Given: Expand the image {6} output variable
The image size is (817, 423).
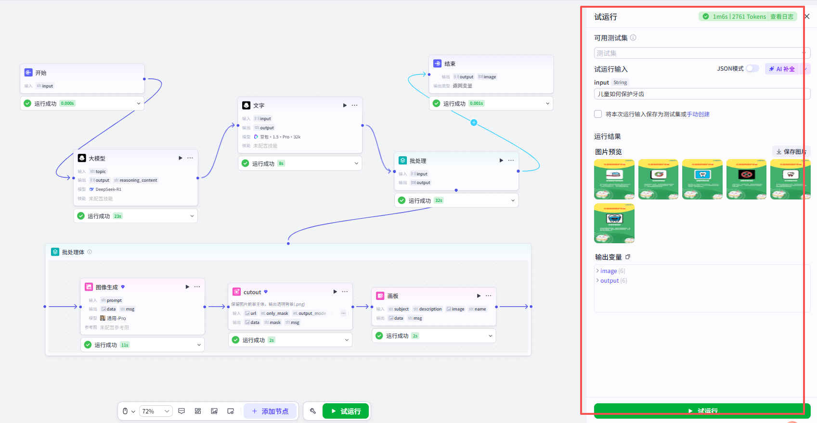Looking at the screenshot, I should tap(610, 271).
